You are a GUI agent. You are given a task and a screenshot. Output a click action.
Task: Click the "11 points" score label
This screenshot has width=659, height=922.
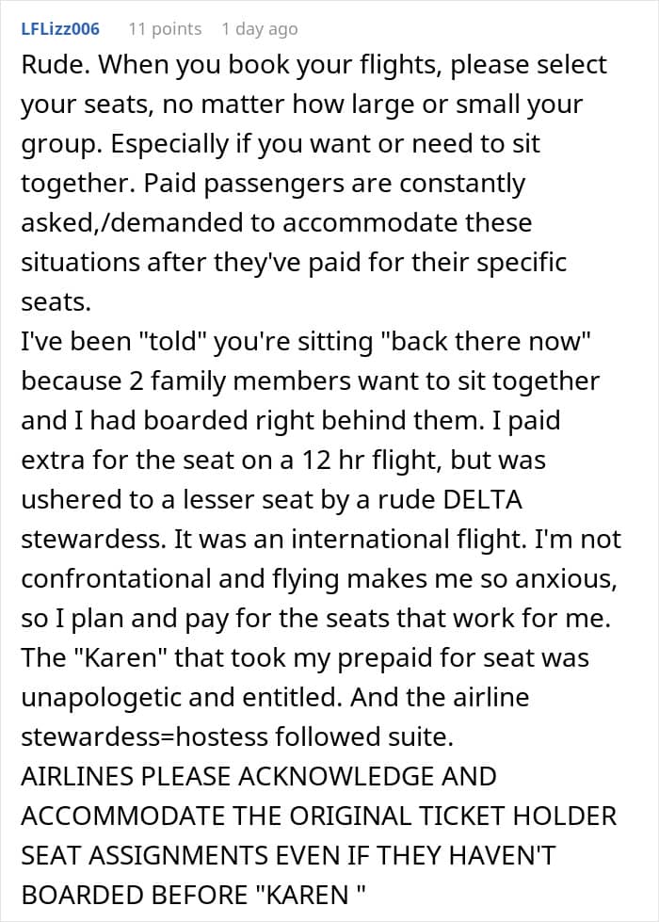click(165, 28)
